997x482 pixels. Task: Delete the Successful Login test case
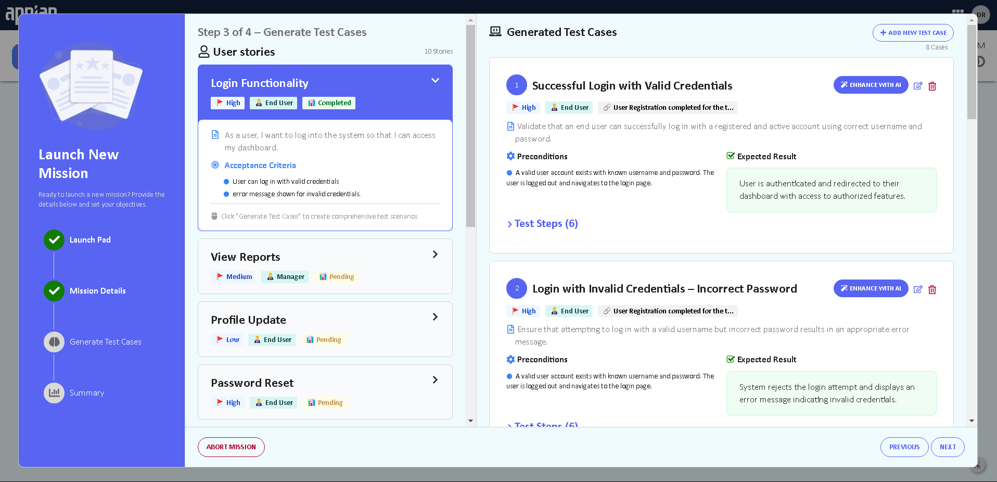click(x=932, y=86)
